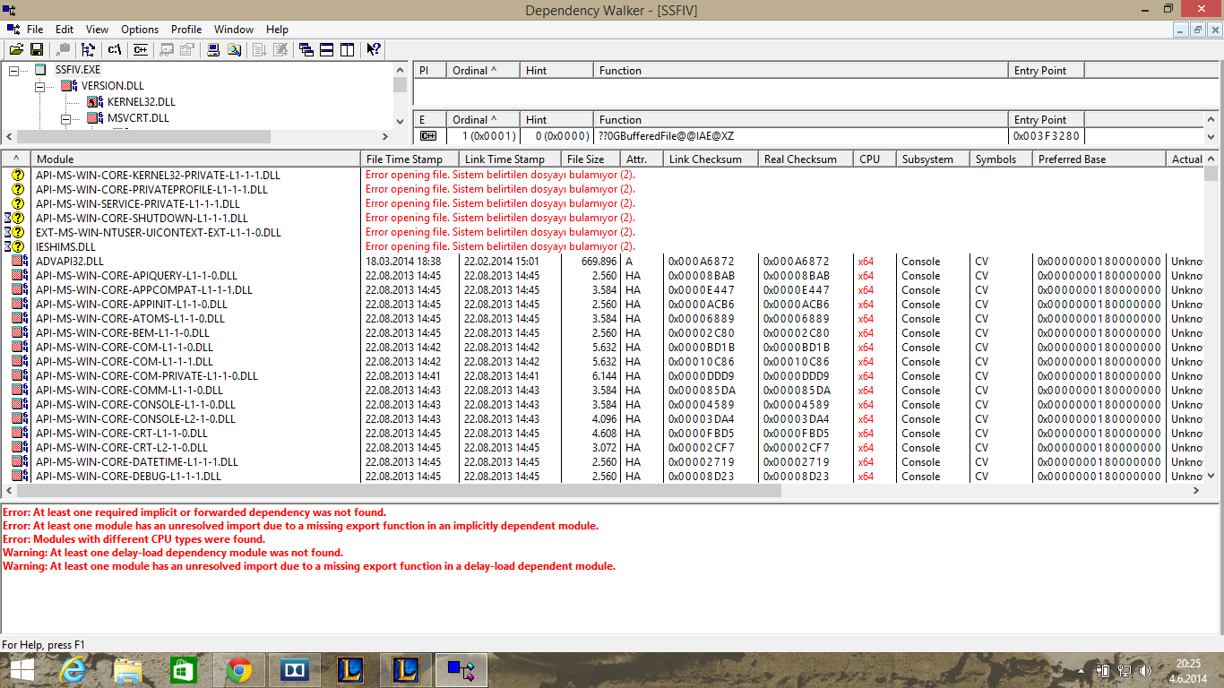Click Dependency Walker icon in title bar
Viewport: 1224px width, 688px height.
(11, 9)
